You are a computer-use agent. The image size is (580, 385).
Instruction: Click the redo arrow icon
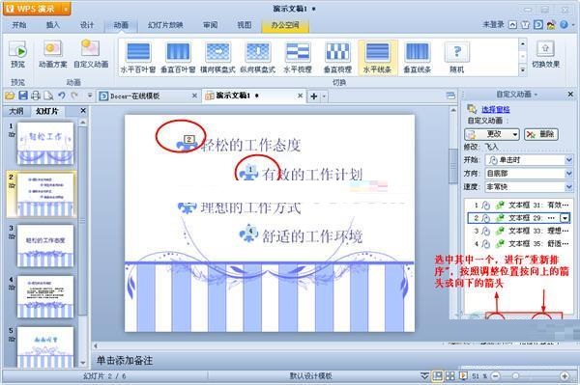pyautogui.click(x=74, y=96)
